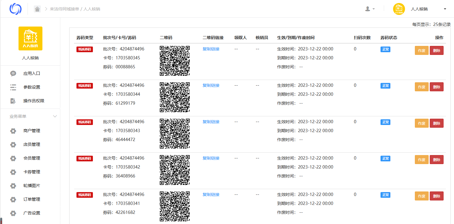
Task: Copy link for card 1703580343
Action: 211,122
